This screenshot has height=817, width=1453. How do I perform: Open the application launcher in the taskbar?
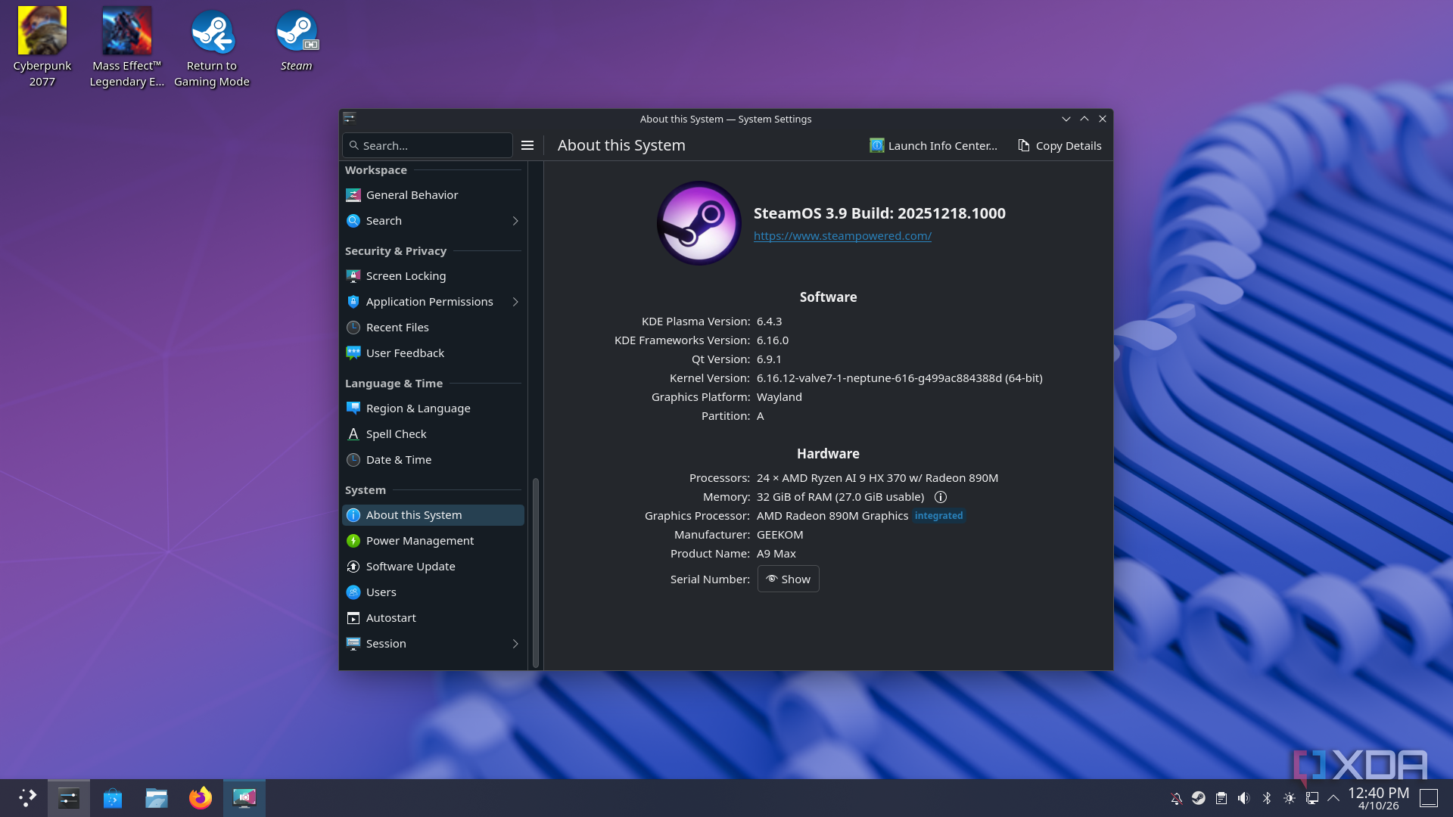coord(27,797)
